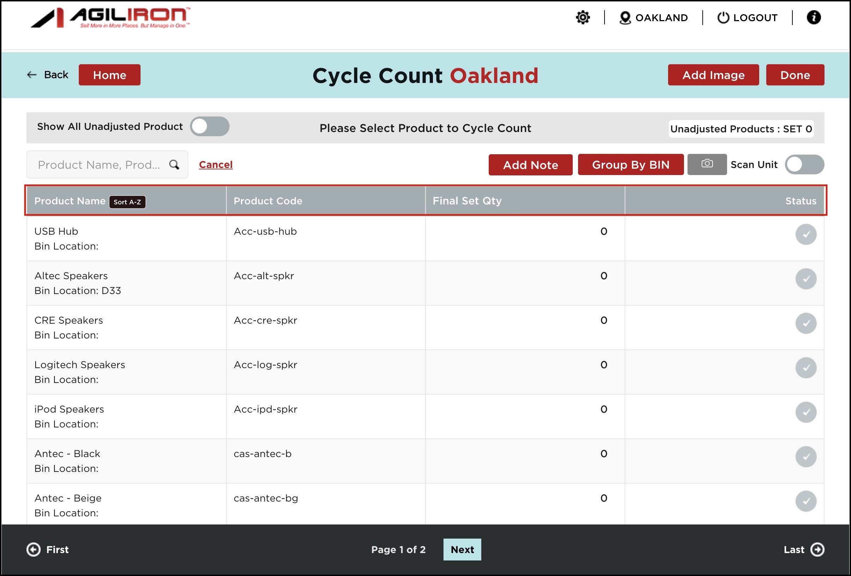Enable the Scan Unit toggle
Screen dimensions: 851x576
coord(804,165)
